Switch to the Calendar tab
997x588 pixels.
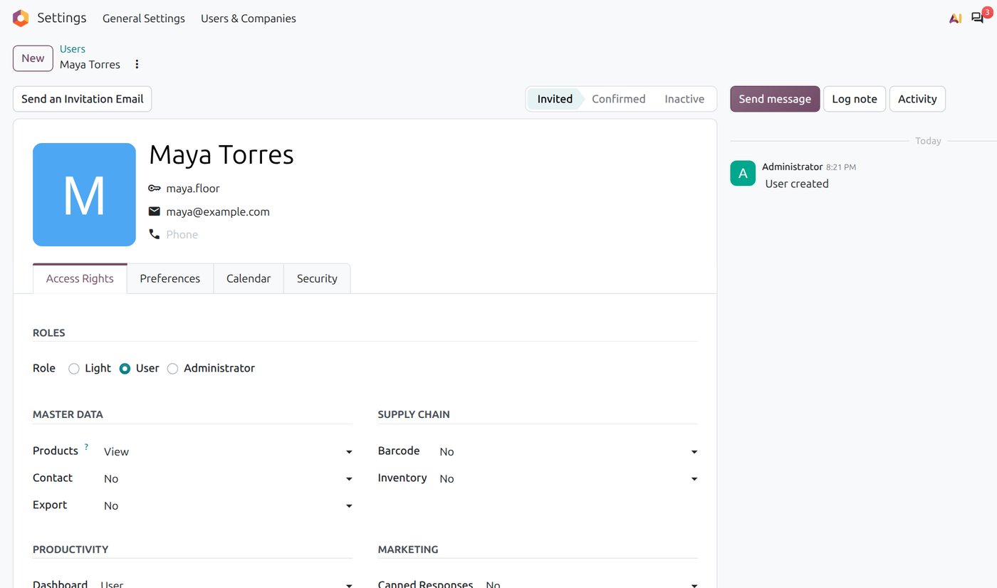pyautogui.click(x=249, y=278)
